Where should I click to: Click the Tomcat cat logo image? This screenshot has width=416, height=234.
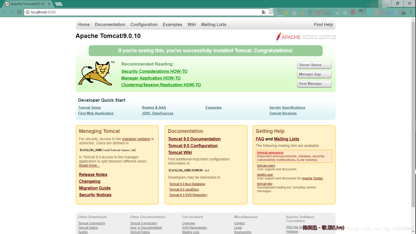coord(96,73)
